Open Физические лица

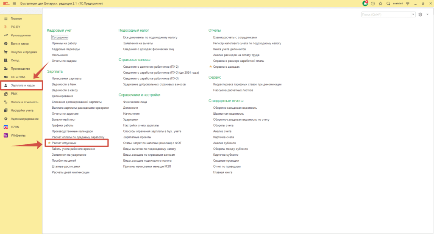[135, 102]
